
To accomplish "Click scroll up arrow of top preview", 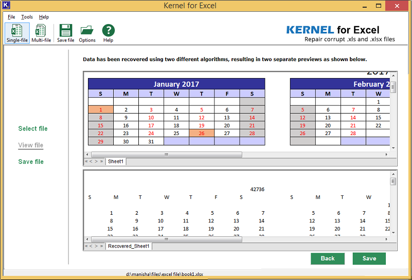I will coord(393,76).
